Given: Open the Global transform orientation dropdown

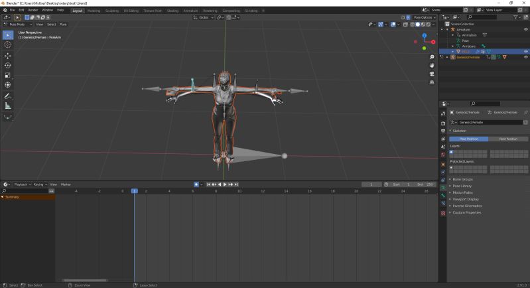Looking at the screenshot, I should click(x=203, y=17).
